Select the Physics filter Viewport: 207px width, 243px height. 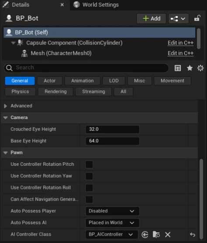[x=20, y=92]
